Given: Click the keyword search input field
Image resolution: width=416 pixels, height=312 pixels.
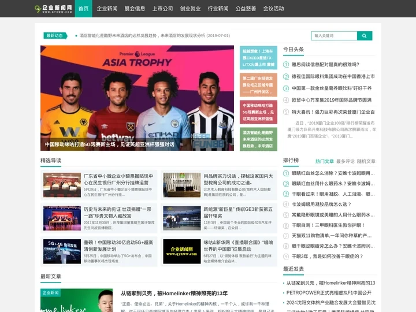Looking at the screenshot, I should (335, 36).
